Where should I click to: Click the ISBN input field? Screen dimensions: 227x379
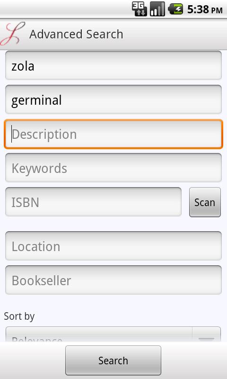93,202
